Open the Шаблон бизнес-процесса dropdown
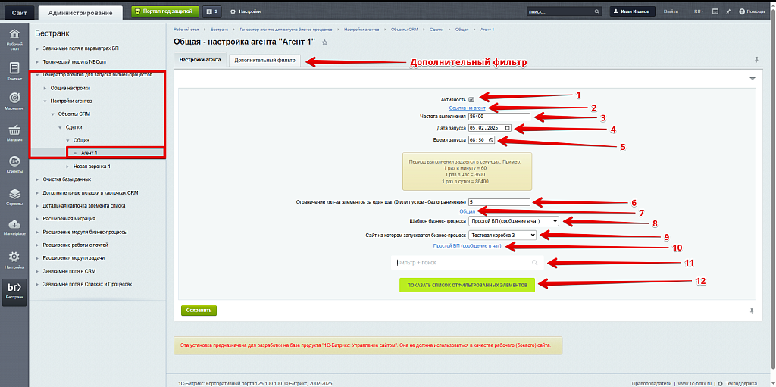 pos(514,220)
